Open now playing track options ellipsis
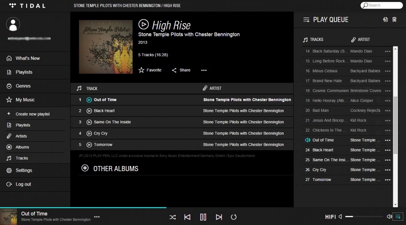 click(x=97, y=217)
